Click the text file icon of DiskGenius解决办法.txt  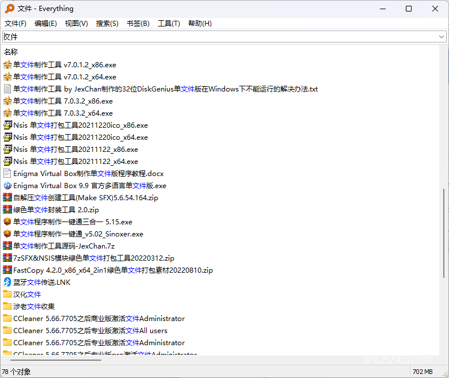7,89
